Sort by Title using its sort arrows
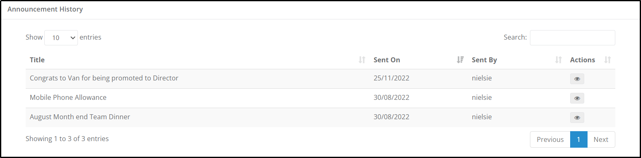 [362, 60]
